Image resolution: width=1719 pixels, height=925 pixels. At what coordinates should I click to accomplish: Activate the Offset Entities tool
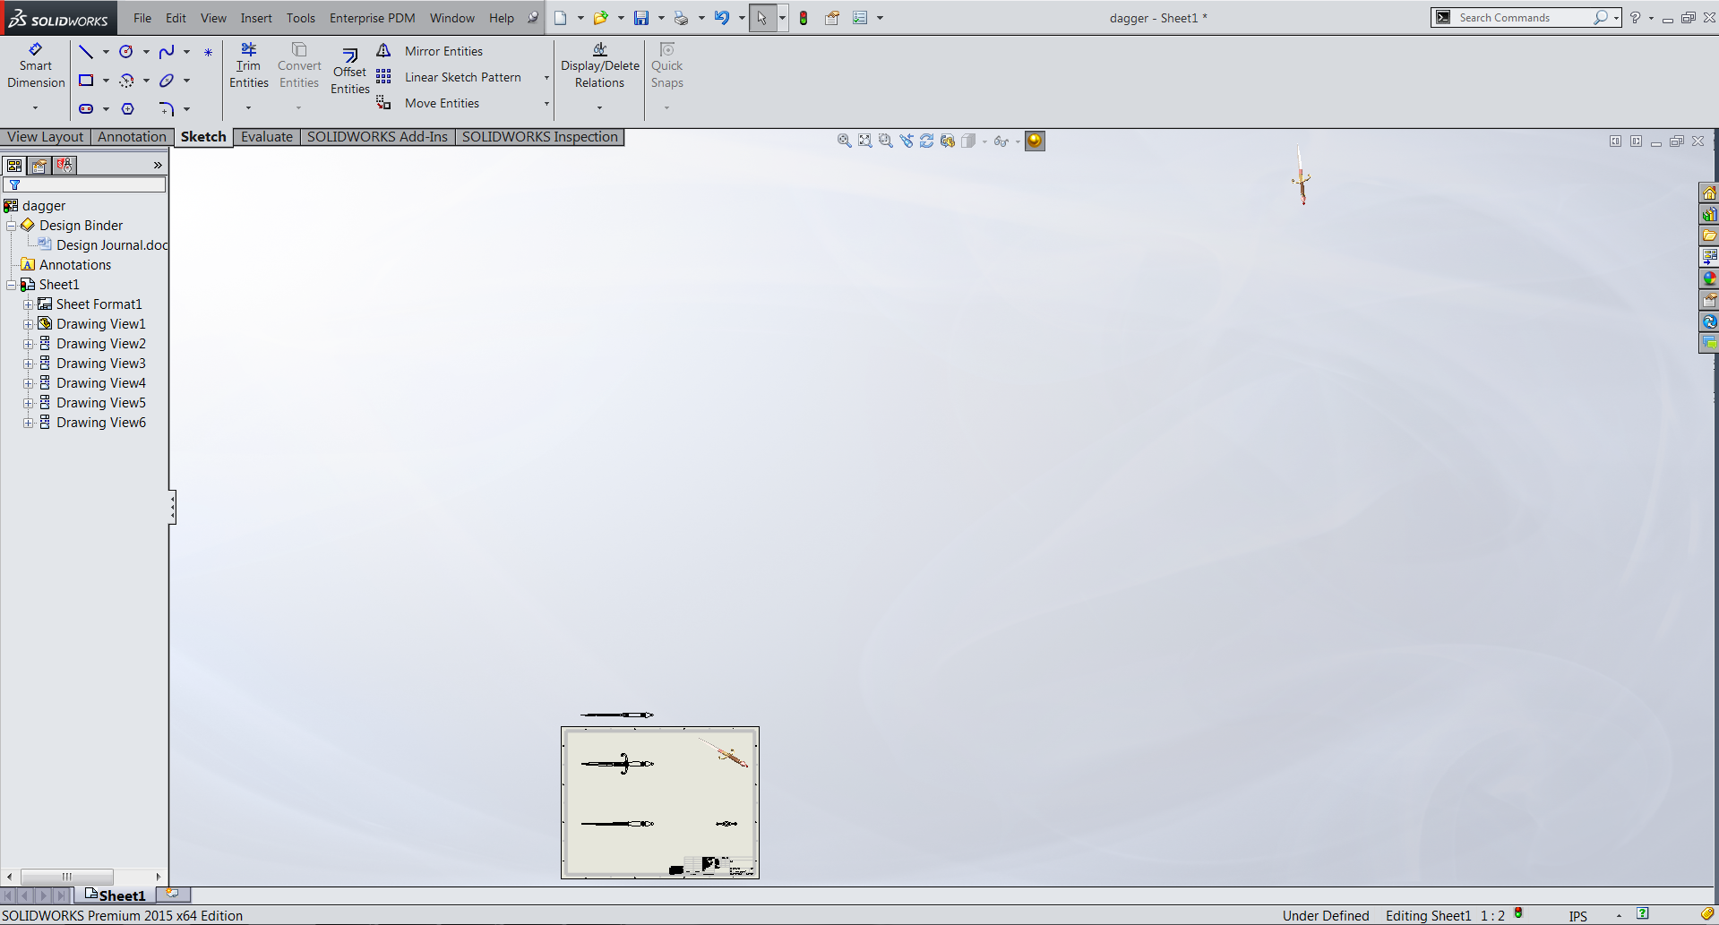349,70
